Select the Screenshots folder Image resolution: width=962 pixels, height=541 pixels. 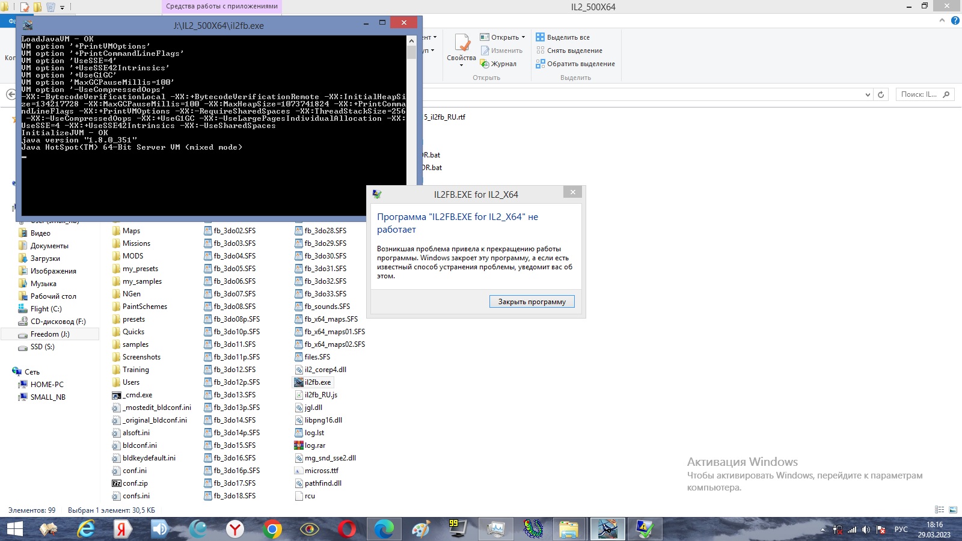click(x=141, y=357)
